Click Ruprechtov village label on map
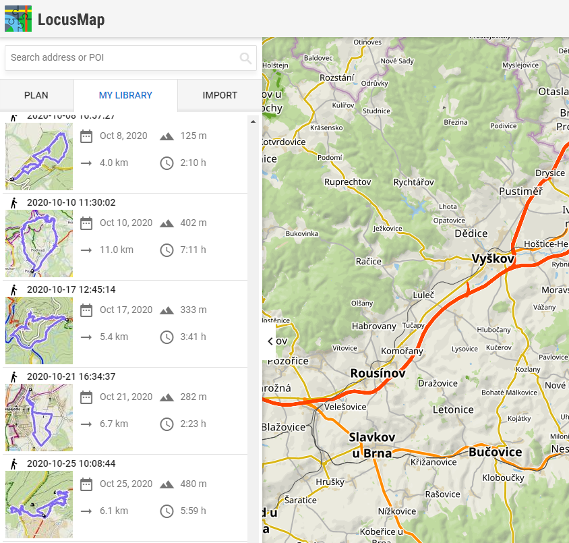Viewport: 569px width, 543px height. pyautogui.click(x=348, y=182)
